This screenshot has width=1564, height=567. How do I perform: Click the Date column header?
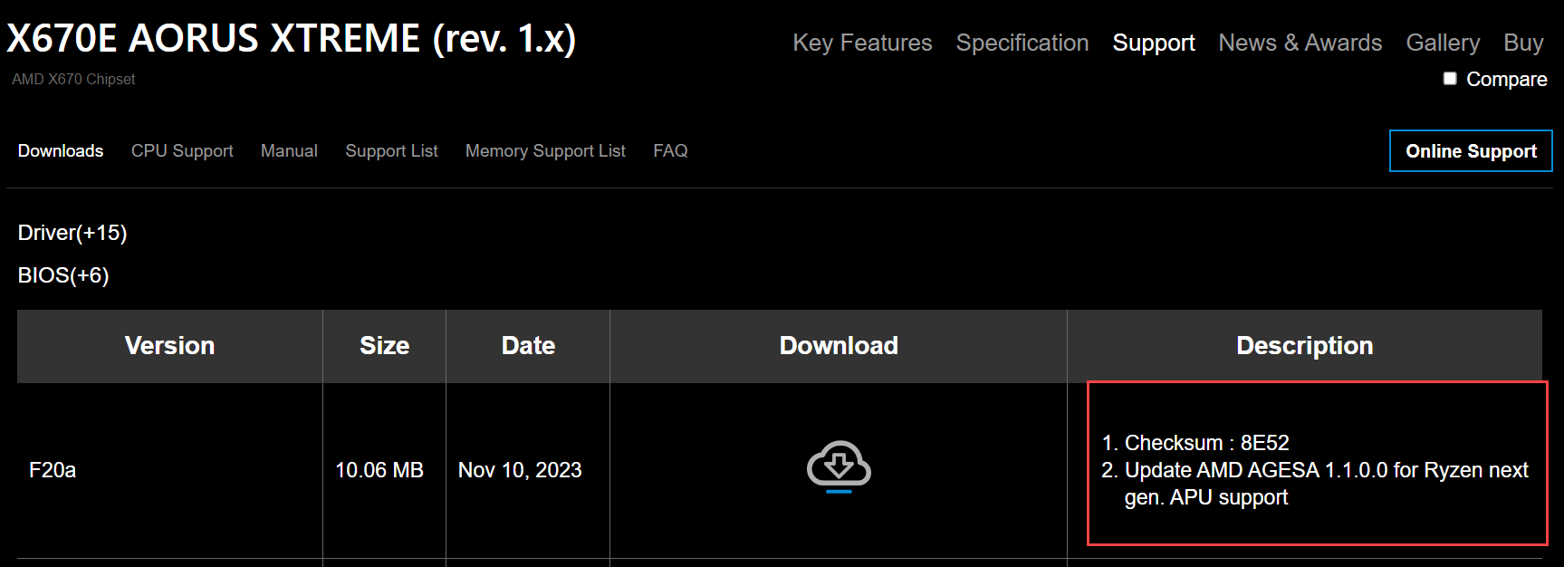[528, 346]
